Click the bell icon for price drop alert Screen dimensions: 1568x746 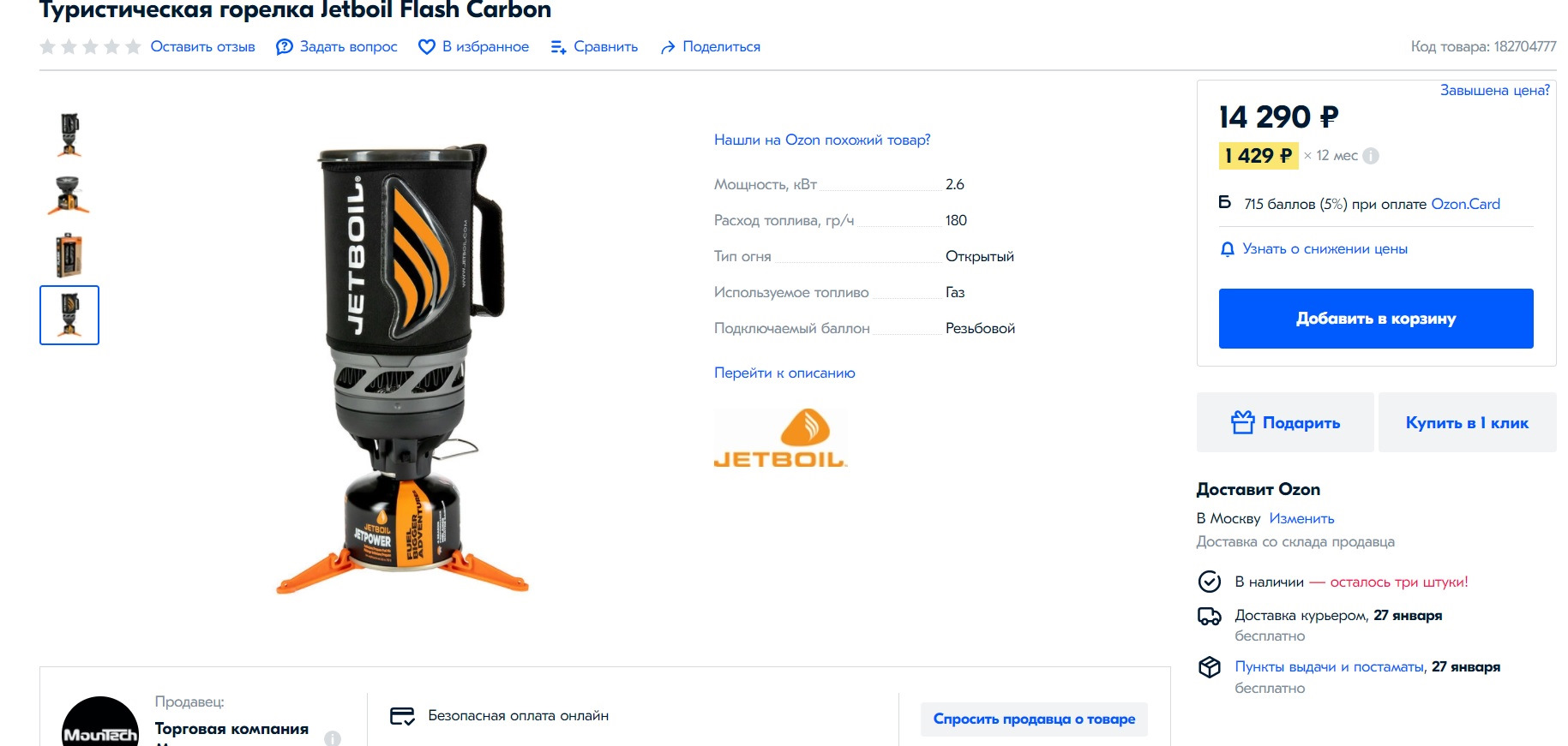click(x=1228, y=249)
